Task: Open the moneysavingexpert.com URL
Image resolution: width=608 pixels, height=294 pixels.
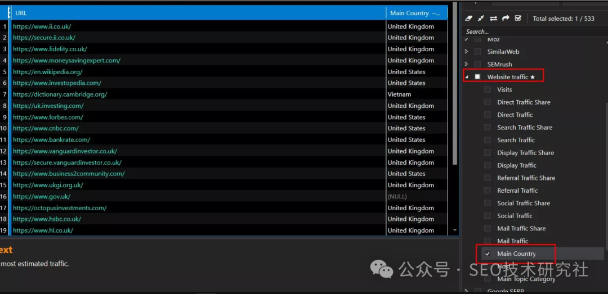Action: coord(66,60)
